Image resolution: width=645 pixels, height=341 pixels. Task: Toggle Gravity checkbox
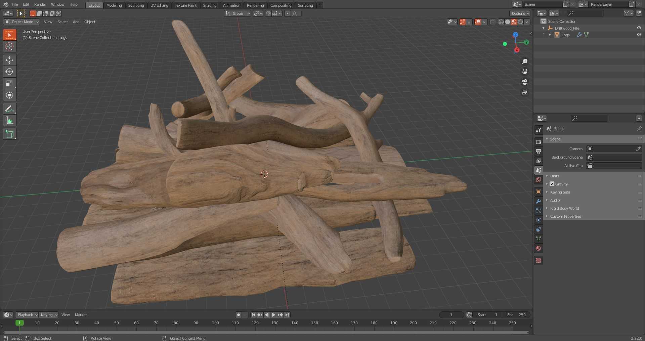pyautogui.click(x=552, y=184)
